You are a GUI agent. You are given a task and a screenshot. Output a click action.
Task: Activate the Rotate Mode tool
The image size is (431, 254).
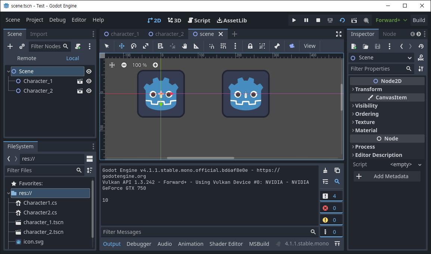tap(134, 46)
